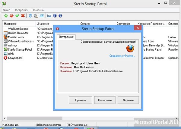Select the Win8StartScreen entry
This screenshot has width=181, height=129.
click(18, 29)
